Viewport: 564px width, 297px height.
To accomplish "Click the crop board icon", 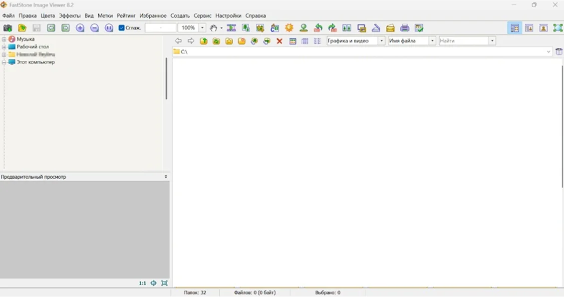I will [260, 27].
